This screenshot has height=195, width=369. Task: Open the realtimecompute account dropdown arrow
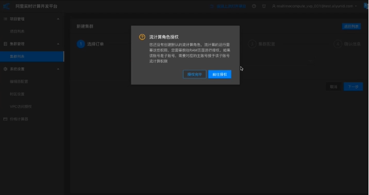click(x=356, y=6)
